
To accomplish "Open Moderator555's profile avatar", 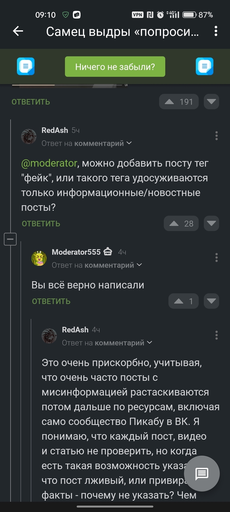I will (39, 258).
